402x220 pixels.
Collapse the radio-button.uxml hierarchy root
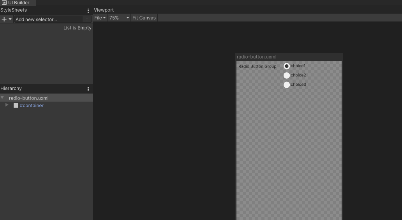[2, 98]
